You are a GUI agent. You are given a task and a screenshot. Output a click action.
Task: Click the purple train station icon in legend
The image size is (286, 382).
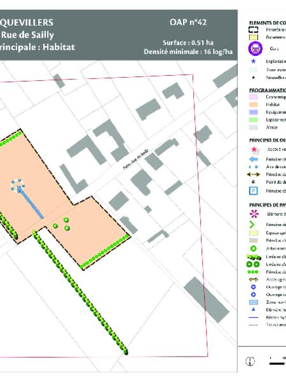click(x=255, y=48)
